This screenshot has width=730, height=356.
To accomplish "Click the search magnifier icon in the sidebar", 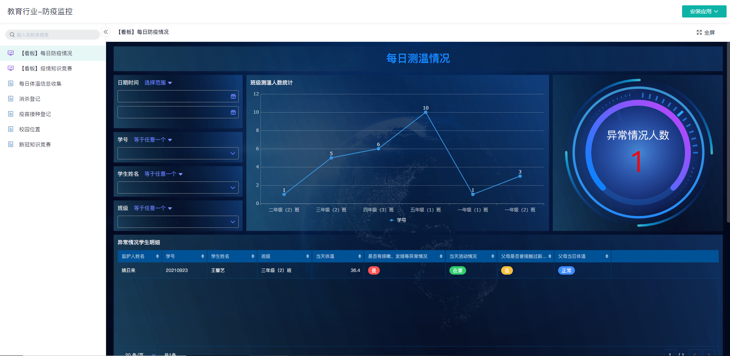I will tap(12, 35).
